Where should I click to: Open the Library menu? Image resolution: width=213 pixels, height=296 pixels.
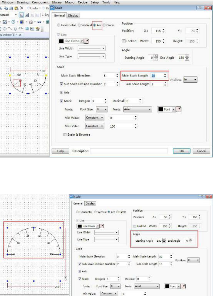click(x=57, y=3)
